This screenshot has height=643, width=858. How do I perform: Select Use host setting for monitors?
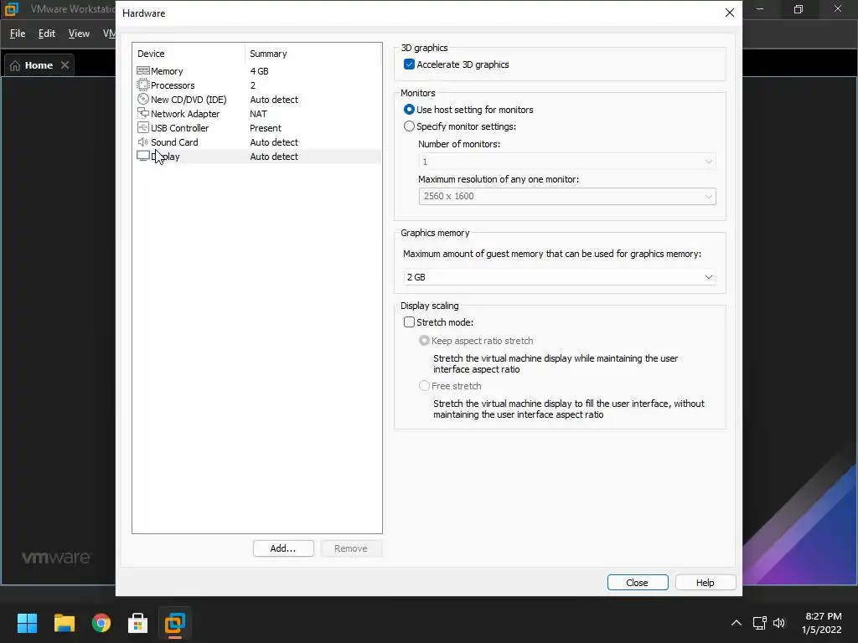409,110
